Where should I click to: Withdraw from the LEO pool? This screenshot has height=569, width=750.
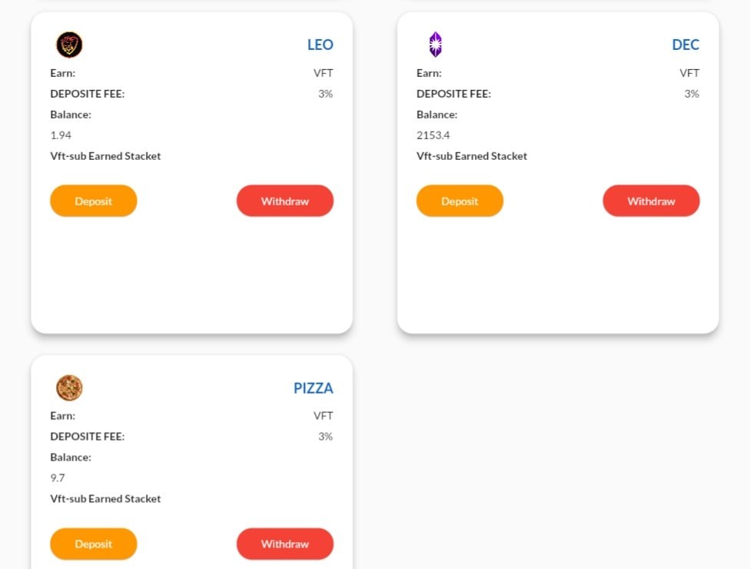(x=285, y=201)
